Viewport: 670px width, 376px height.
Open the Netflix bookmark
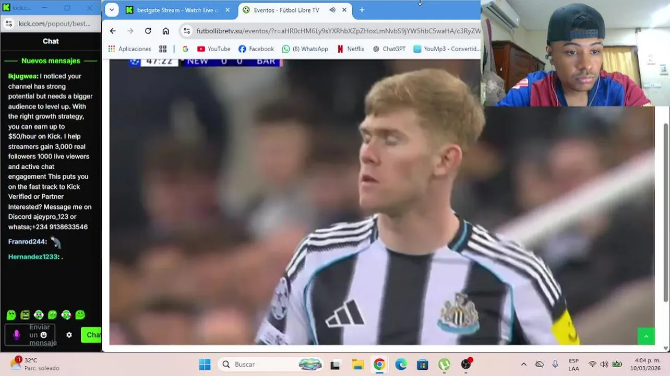coord(351,49)
